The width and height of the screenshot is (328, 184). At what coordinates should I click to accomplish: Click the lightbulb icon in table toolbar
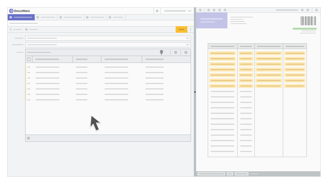pyautogui.click(x=161, y=52)
